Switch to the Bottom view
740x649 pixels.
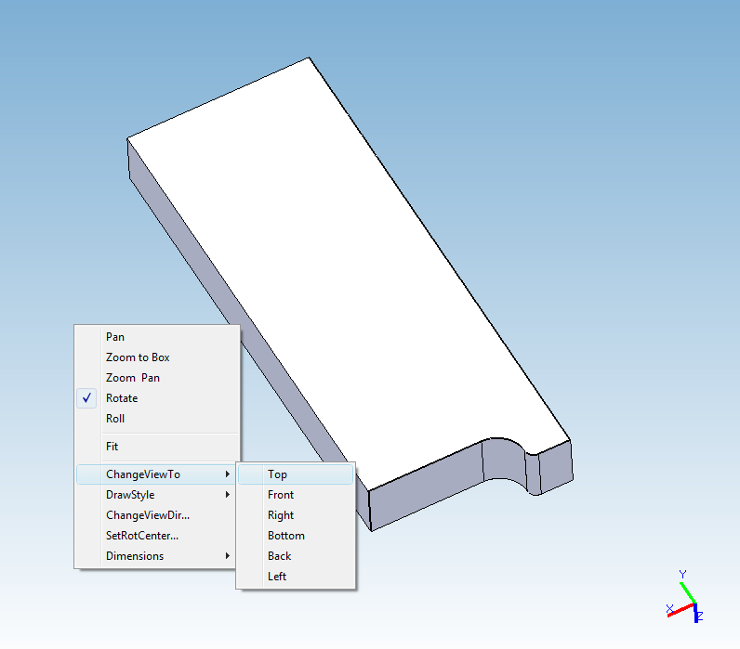point(286,536)
